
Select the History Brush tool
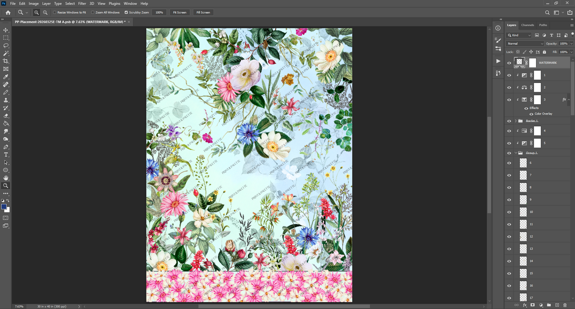pyautogui.click(x=6, y=108)
